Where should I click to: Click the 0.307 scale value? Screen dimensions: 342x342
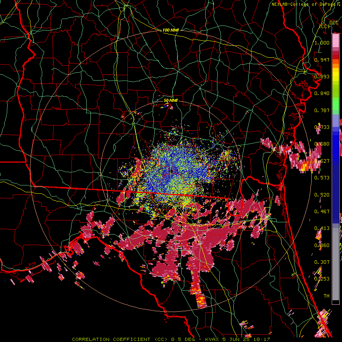(322, 262)
